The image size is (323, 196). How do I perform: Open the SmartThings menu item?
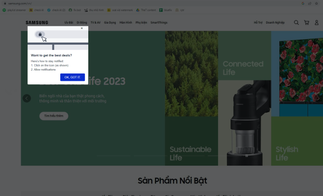click(159, 23)
